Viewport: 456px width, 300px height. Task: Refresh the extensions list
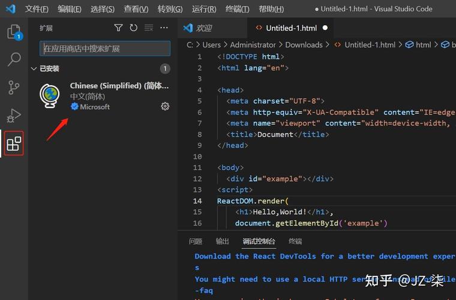click(x=133, y=28)
